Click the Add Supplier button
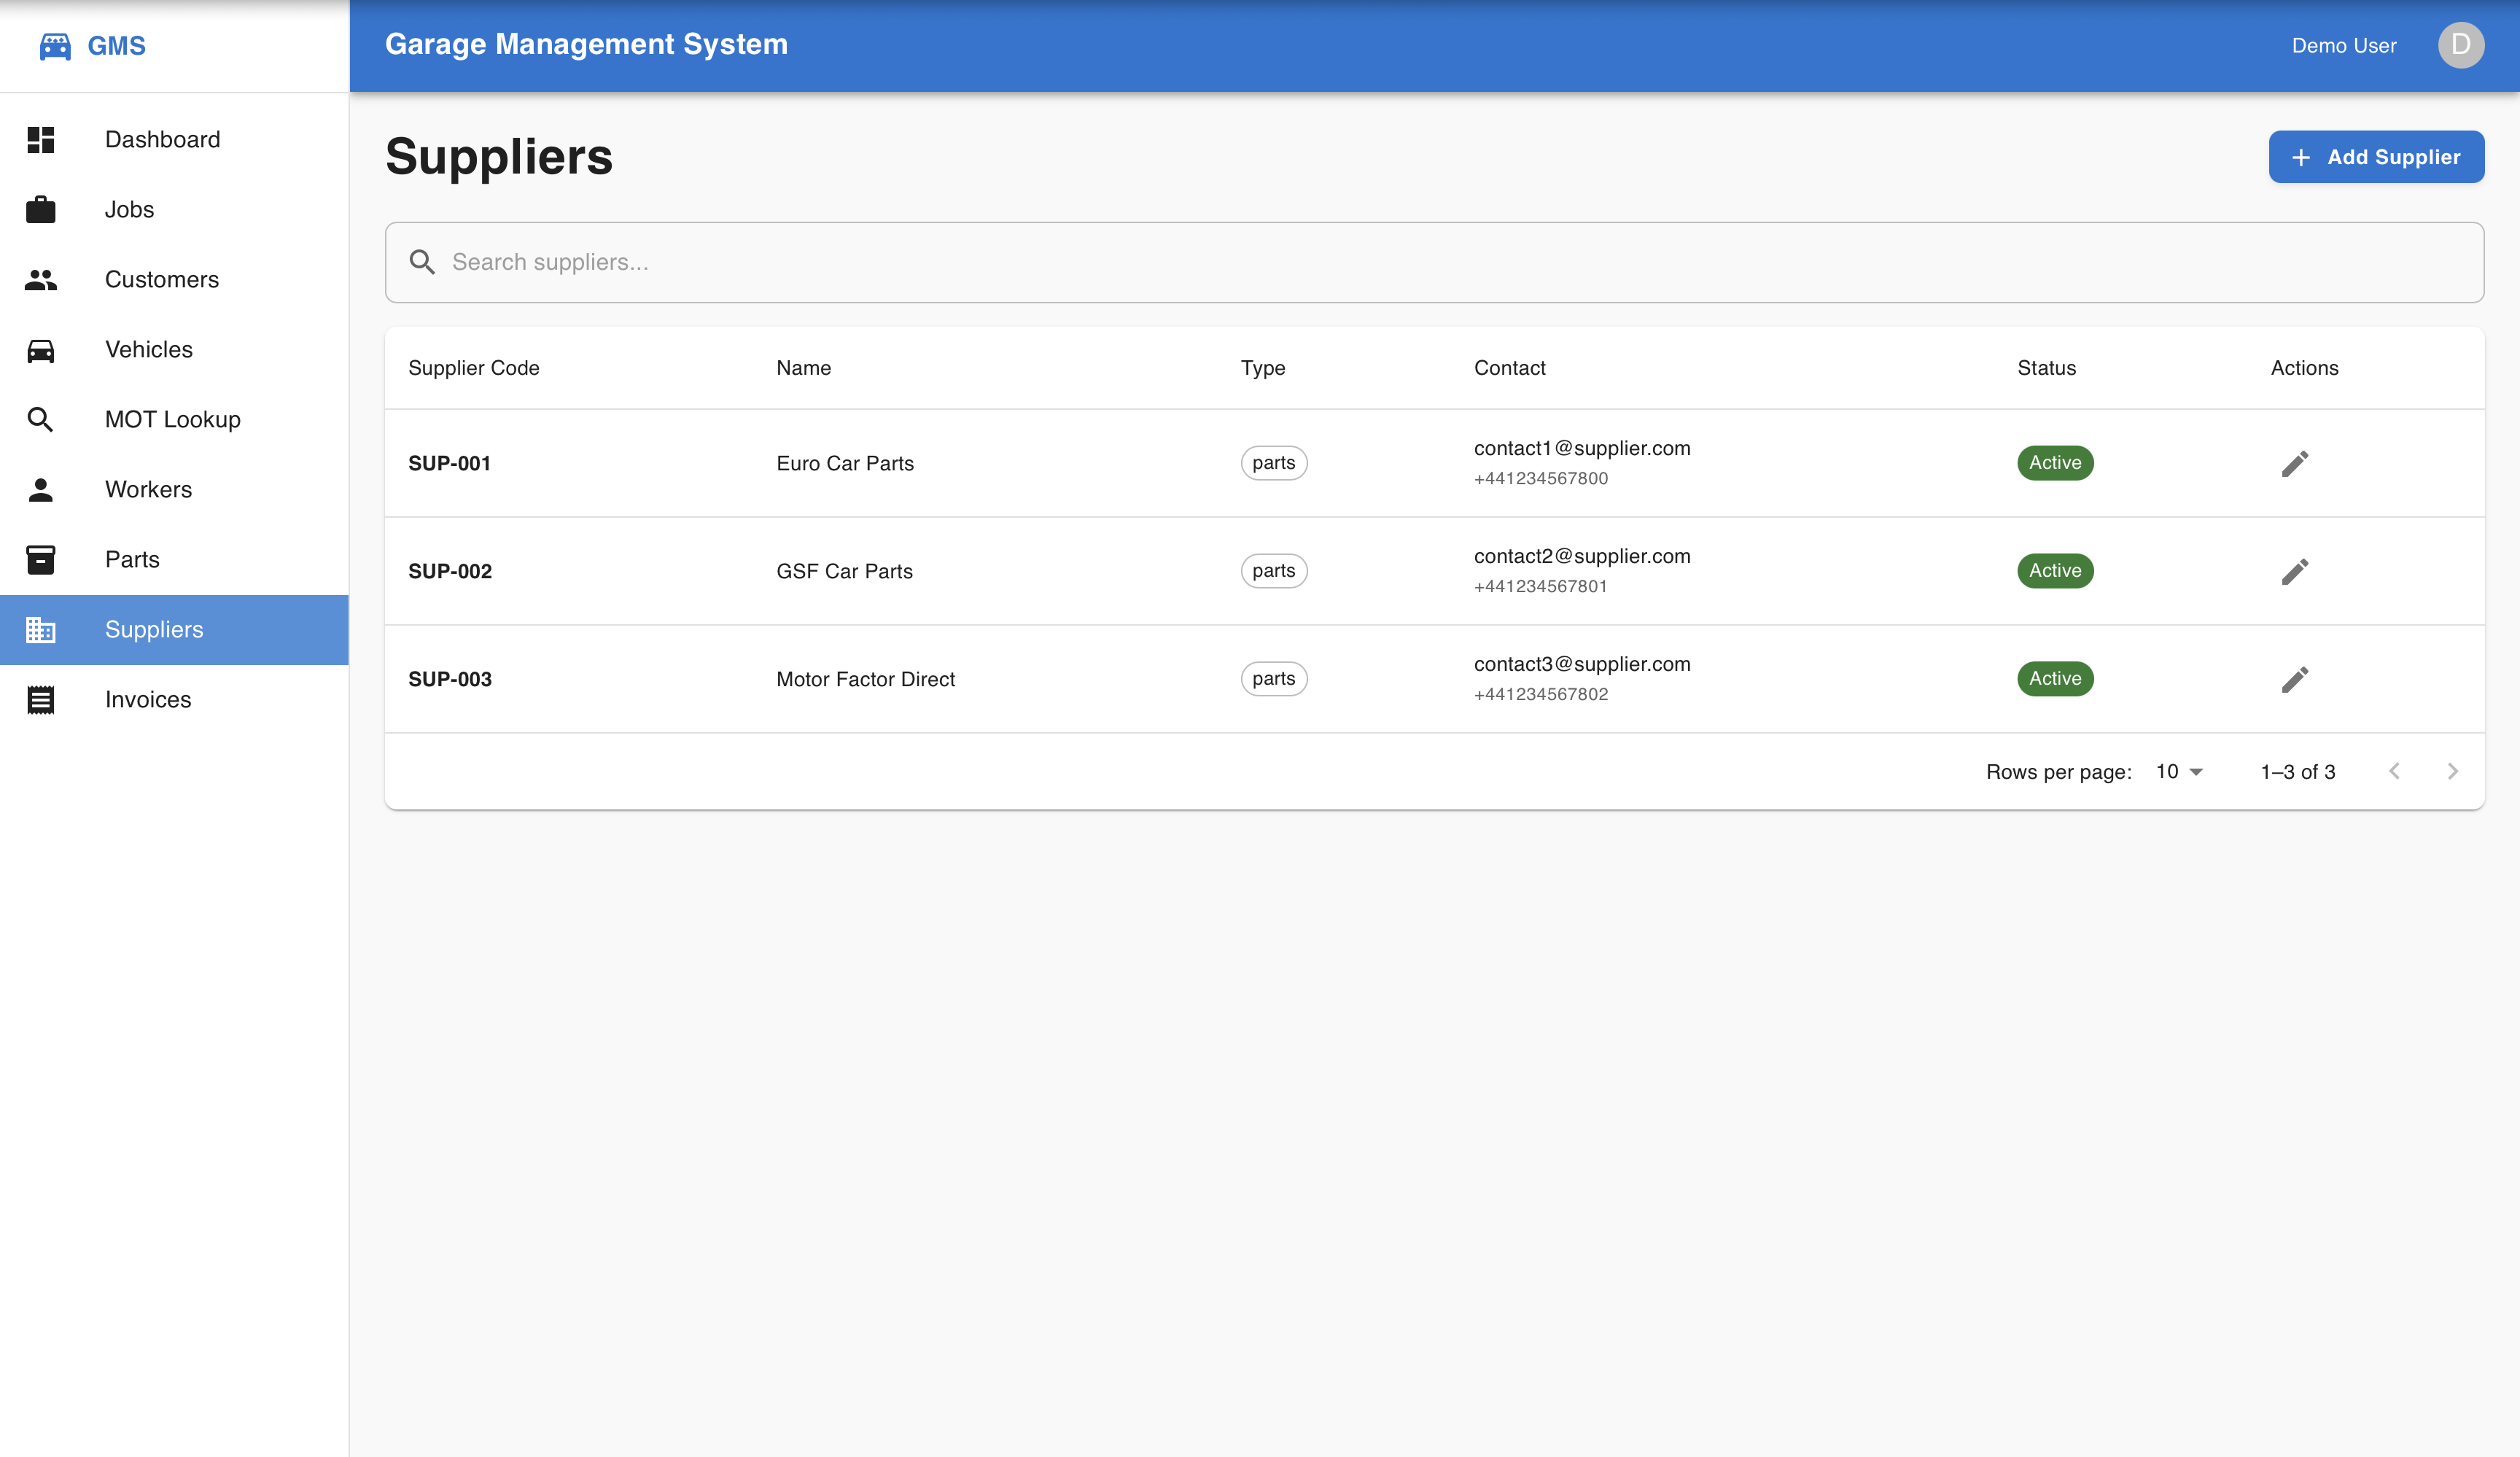2520x1457 pixels. tap(2376, 157)
